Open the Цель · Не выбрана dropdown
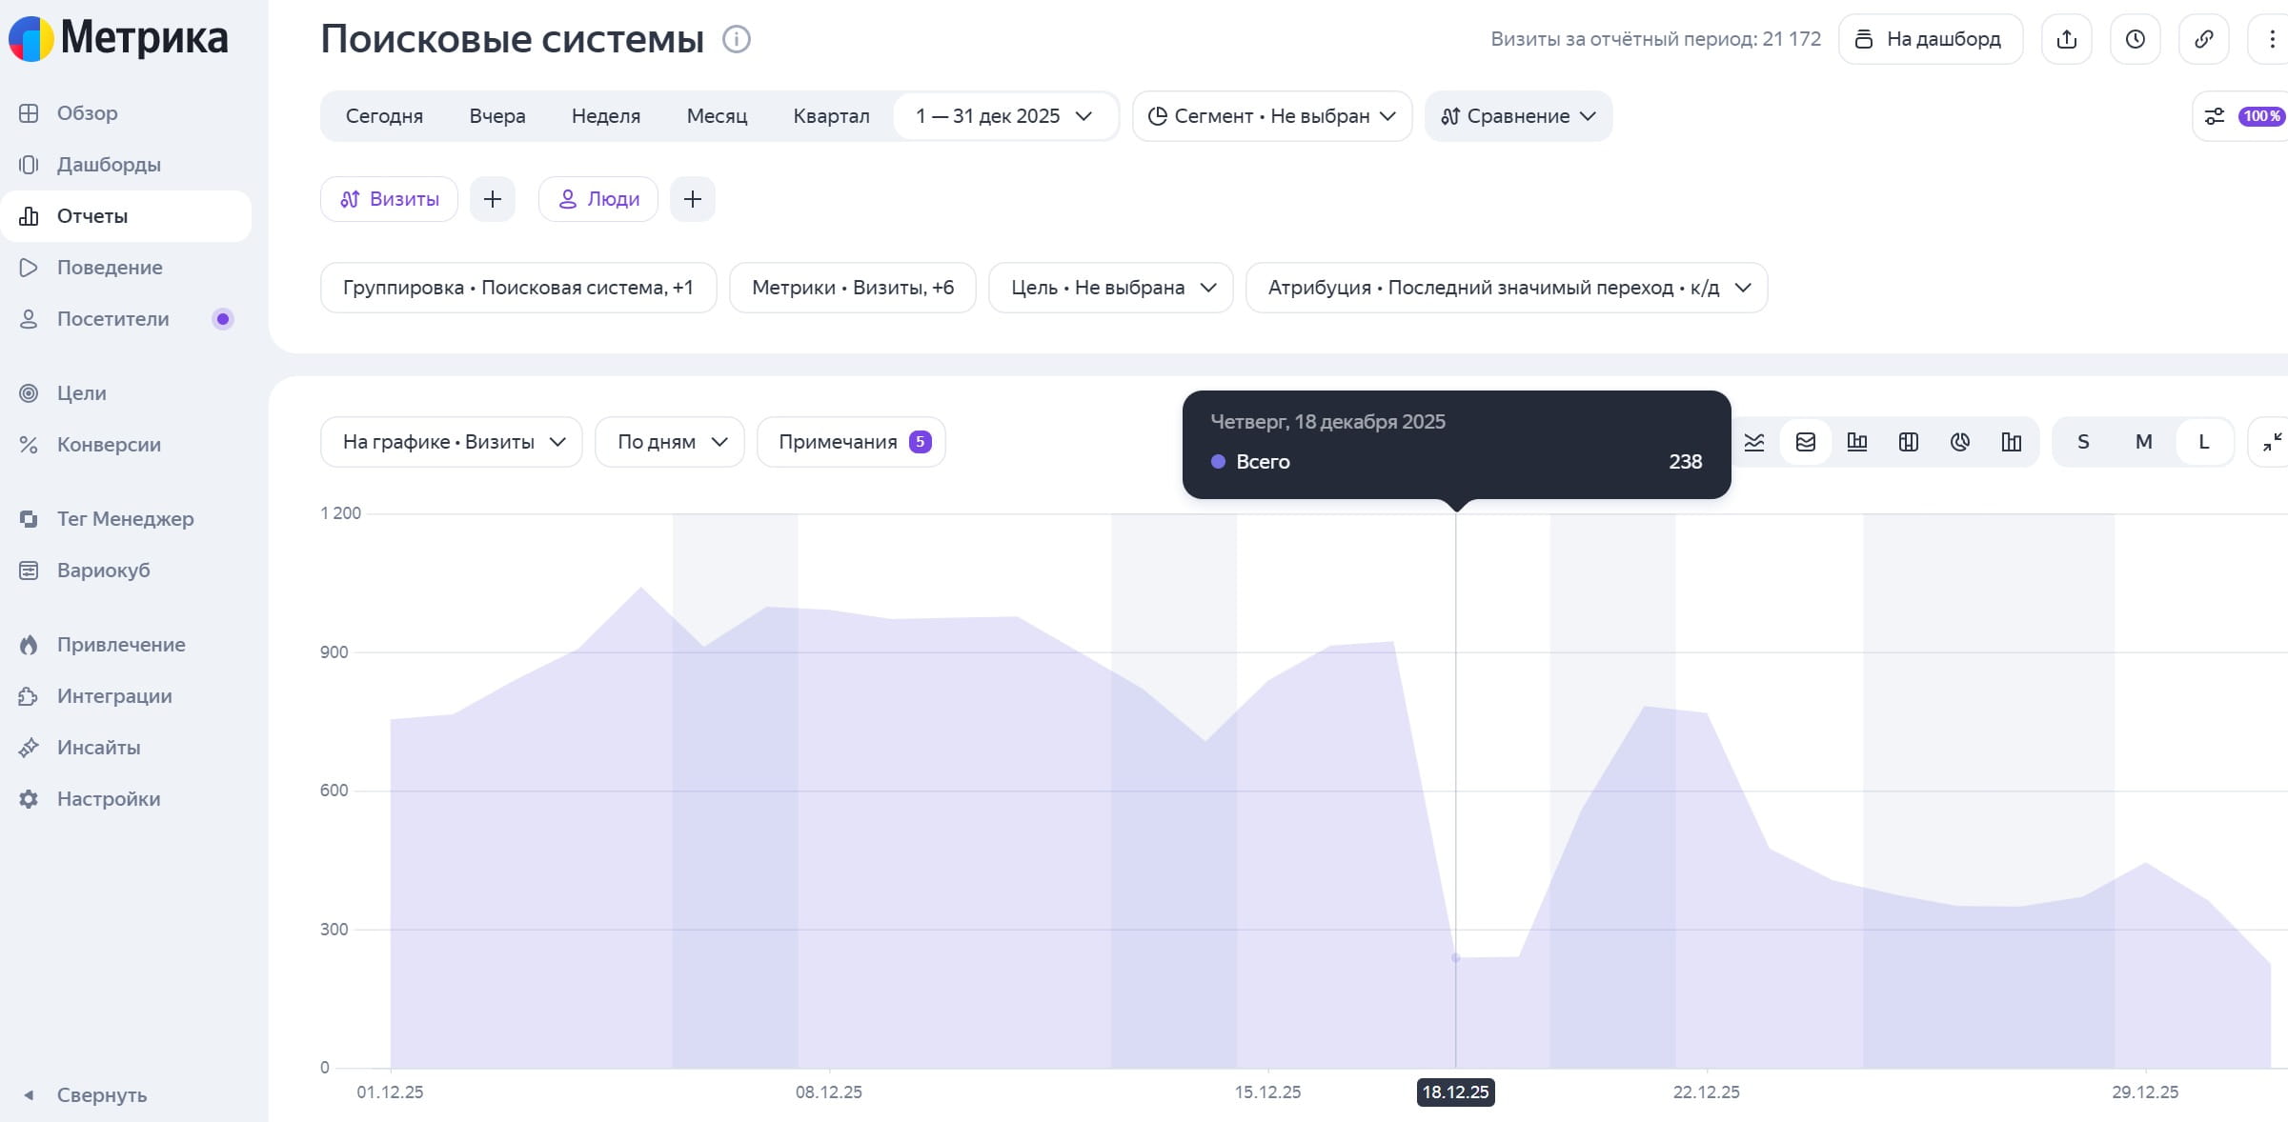This screenshot has width=2288, height=1122. [x=1111, y=288]
